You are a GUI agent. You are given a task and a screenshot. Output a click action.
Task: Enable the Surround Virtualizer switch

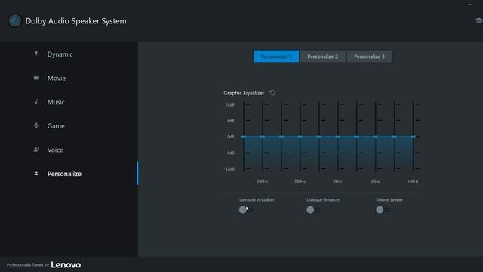pos(245,210)
